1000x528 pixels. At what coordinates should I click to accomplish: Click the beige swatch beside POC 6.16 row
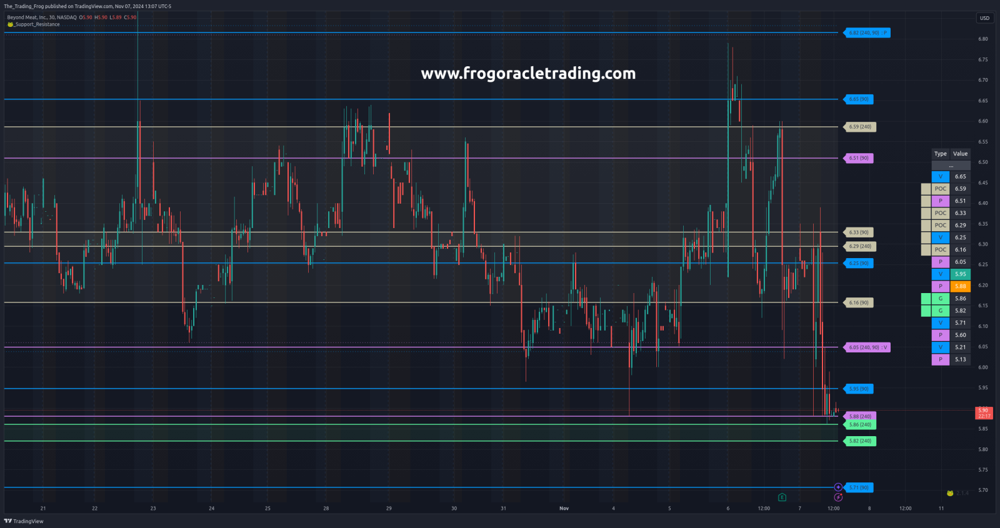(926, 249)
